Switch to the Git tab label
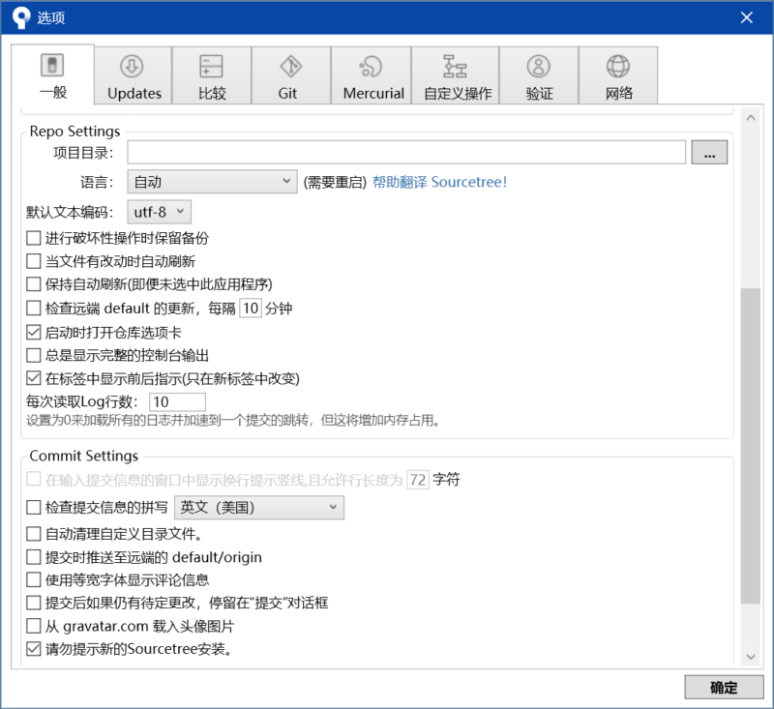 coord(287,93)
